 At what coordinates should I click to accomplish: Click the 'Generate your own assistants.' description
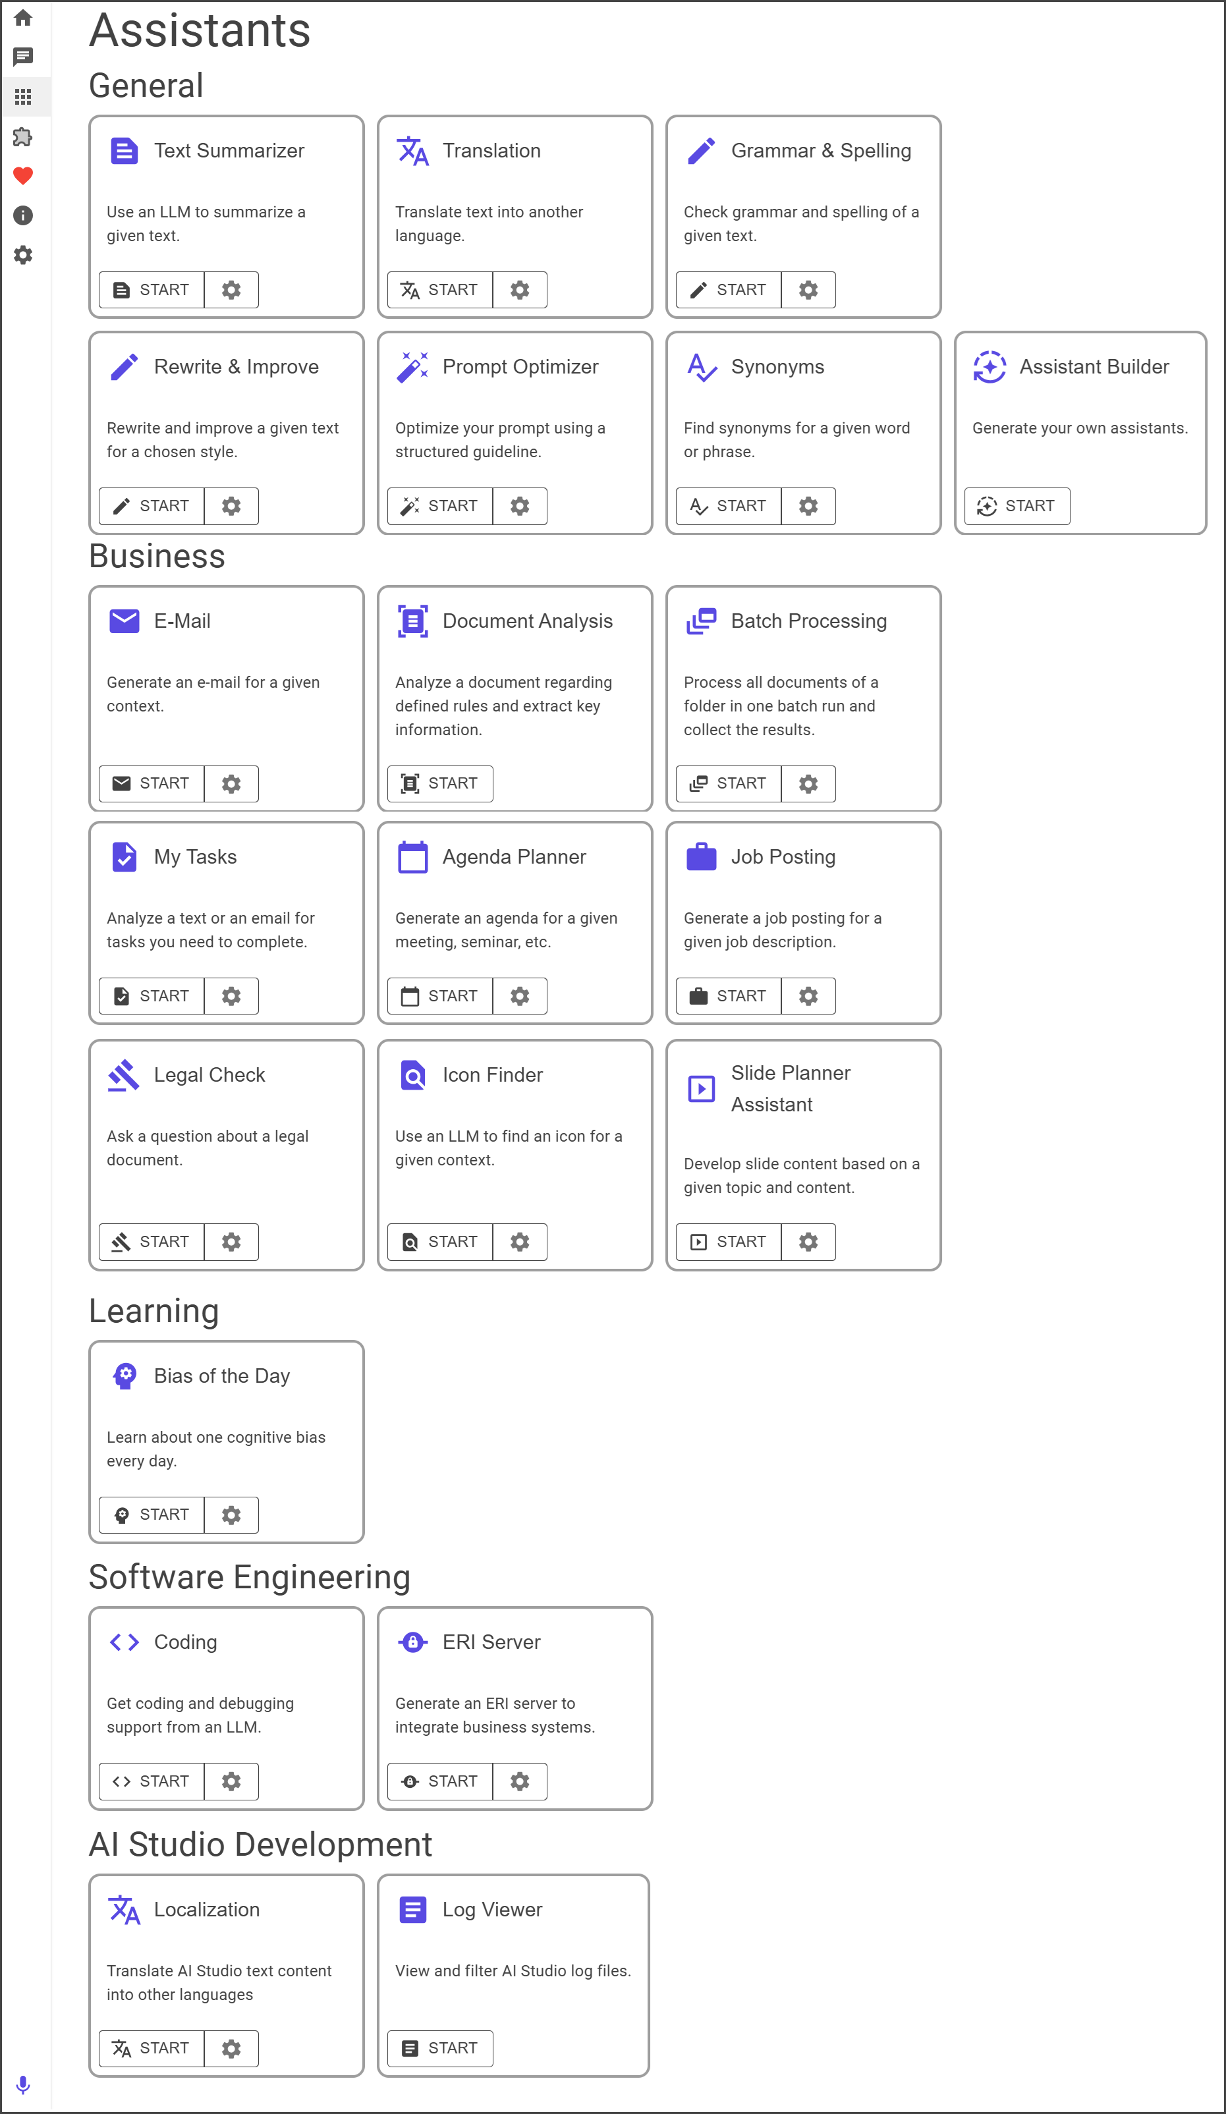tap(1080, 428)
